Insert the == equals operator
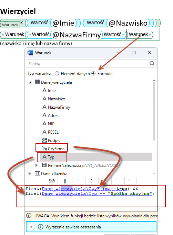This screenshot has height=235, width=173. [x=117, y=181]
